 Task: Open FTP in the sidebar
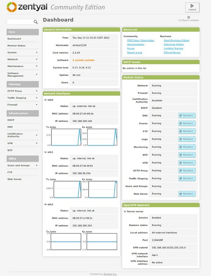click(x=10, y=172)
